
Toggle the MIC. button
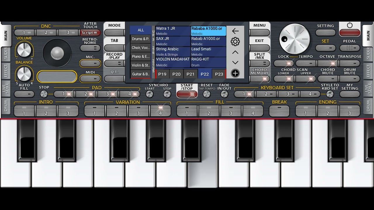(x=90, y=63)
